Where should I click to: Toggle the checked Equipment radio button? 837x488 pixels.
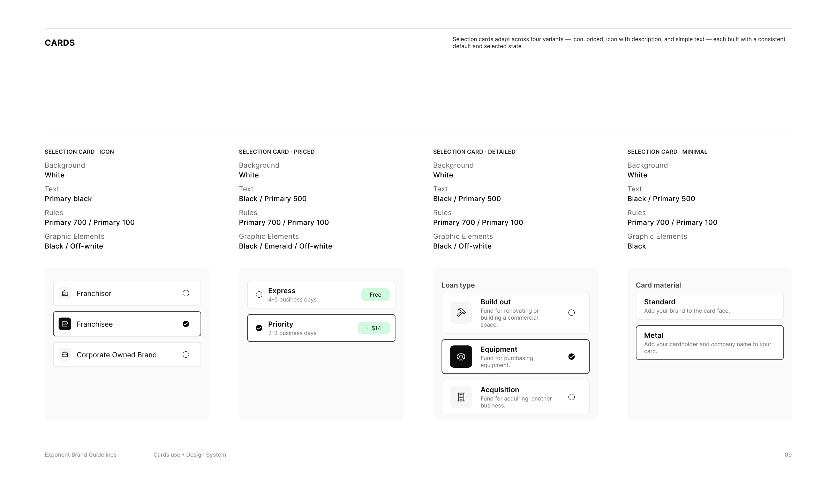(x=572, y=357)
